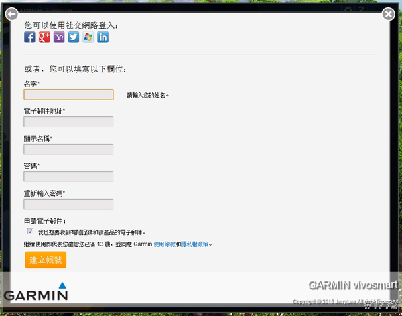Open the settings gear in Garmin Express
402x316 pixels.
pos(348,10)
